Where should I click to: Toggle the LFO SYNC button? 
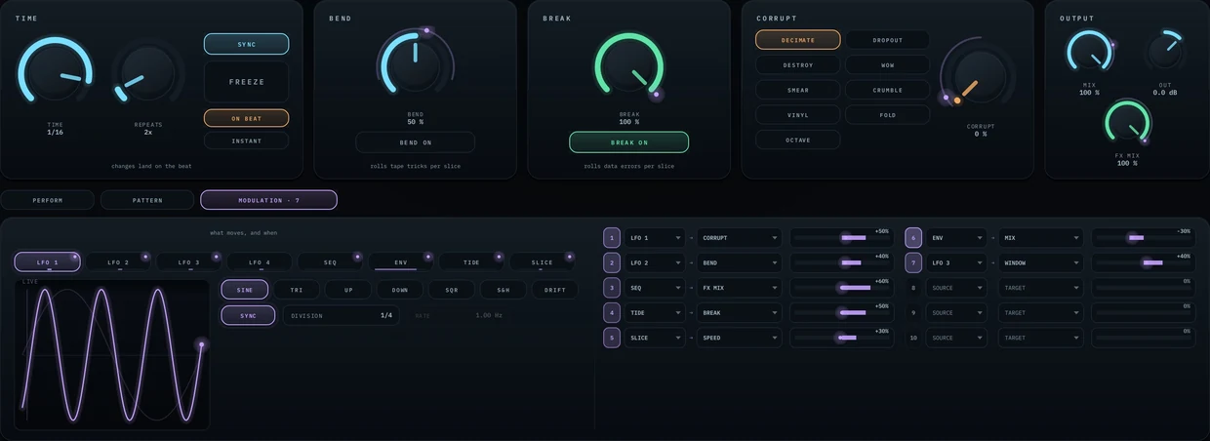(248, 315)
